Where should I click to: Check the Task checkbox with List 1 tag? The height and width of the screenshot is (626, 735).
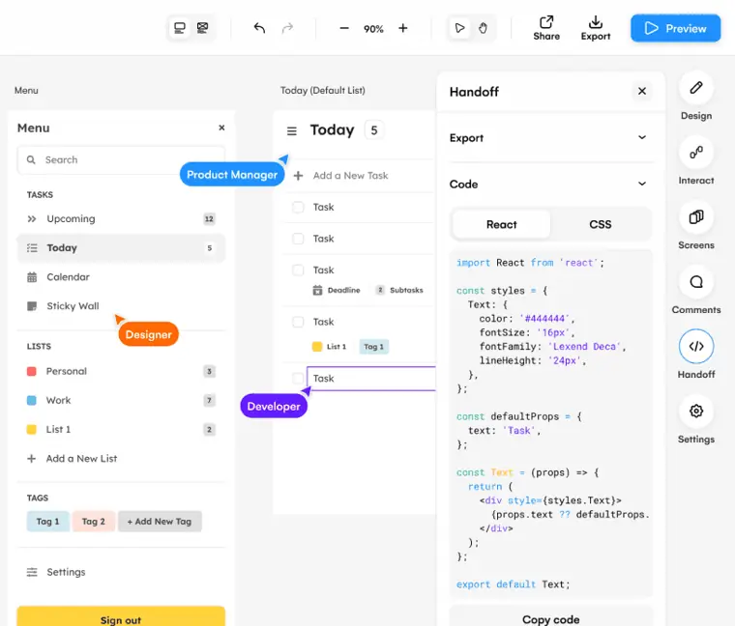coord(298,322)
